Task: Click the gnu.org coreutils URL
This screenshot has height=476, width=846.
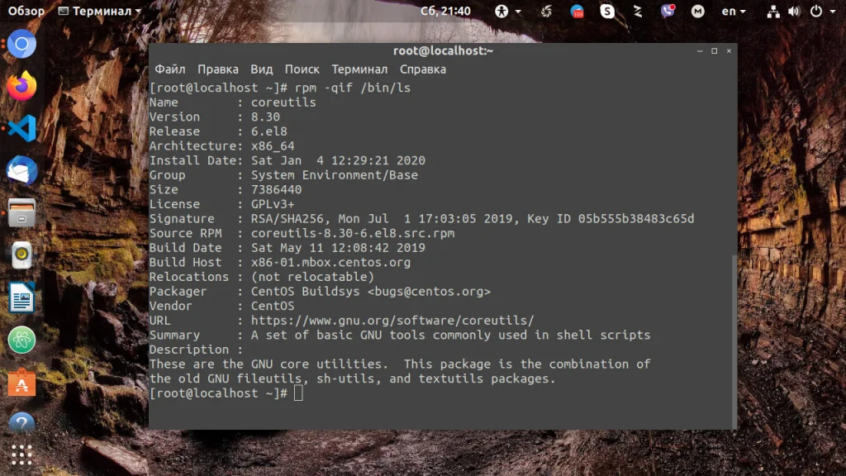Action: click(392, 321)
